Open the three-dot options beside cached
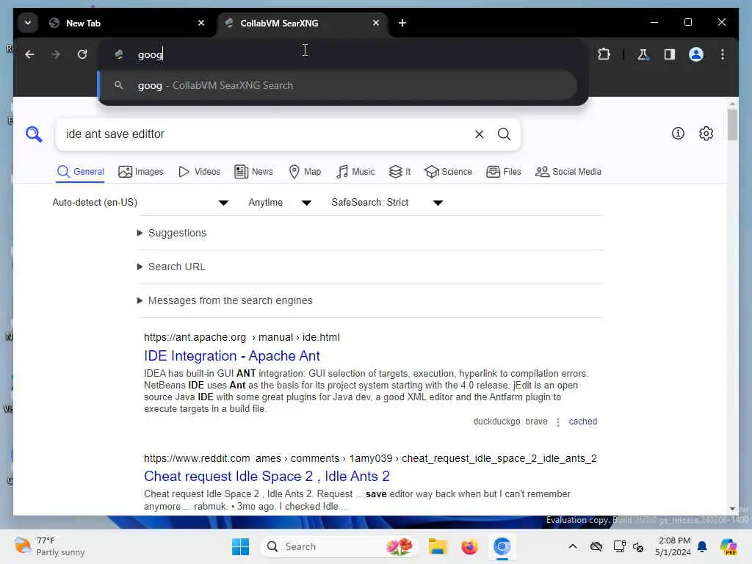Screen dimensions: 752x564 point(558,422)
